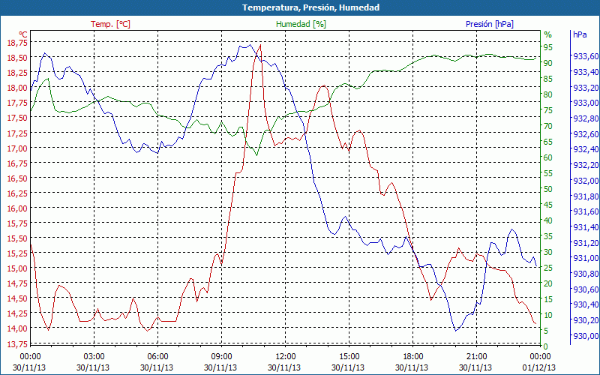
Task: Click the 14,25 temperature axis value
Action: pyautogui.click(x=17, y=313)
